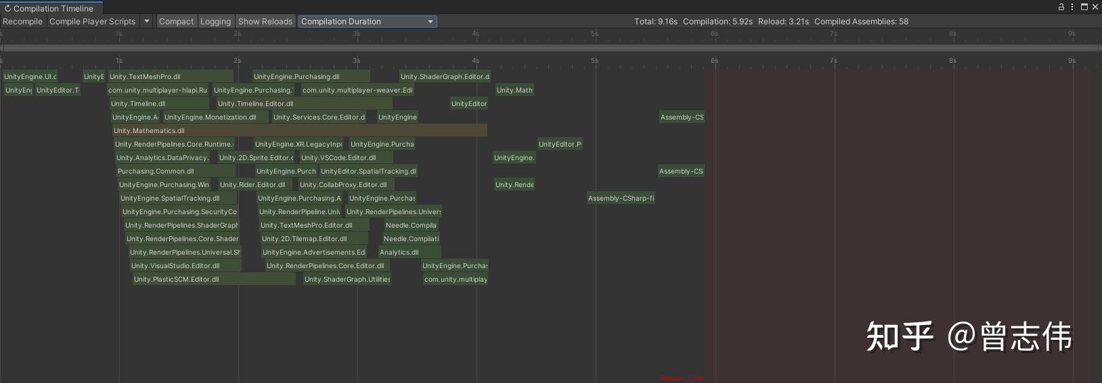Click the Recompile button
This screenshot has width=1102, height=383.
[22, 22]
